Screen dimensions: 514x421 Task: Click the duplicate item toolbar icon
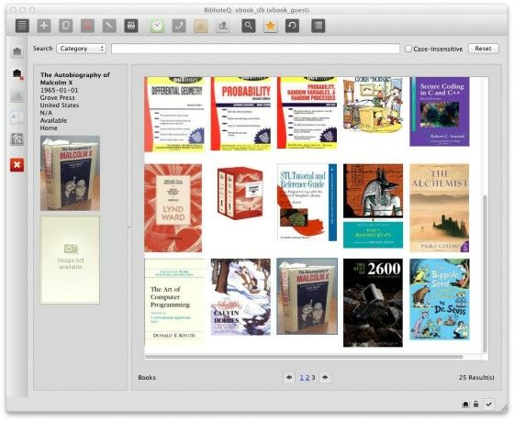pos(65,26)
